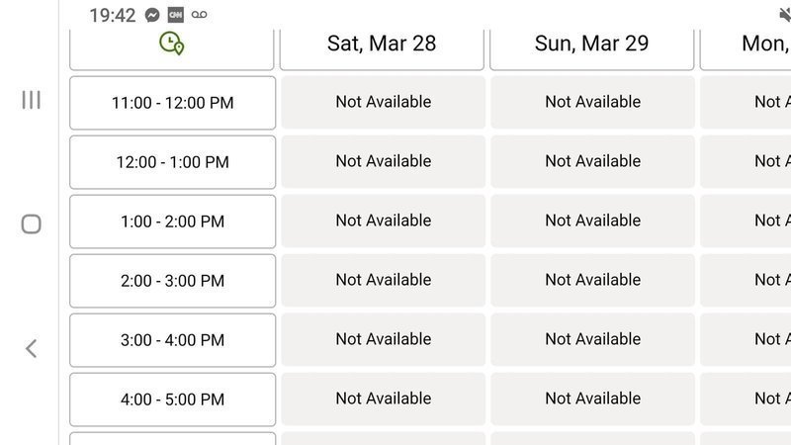Open the Messenger notification icon
This screenshot has width=791, height=445.
152,15
